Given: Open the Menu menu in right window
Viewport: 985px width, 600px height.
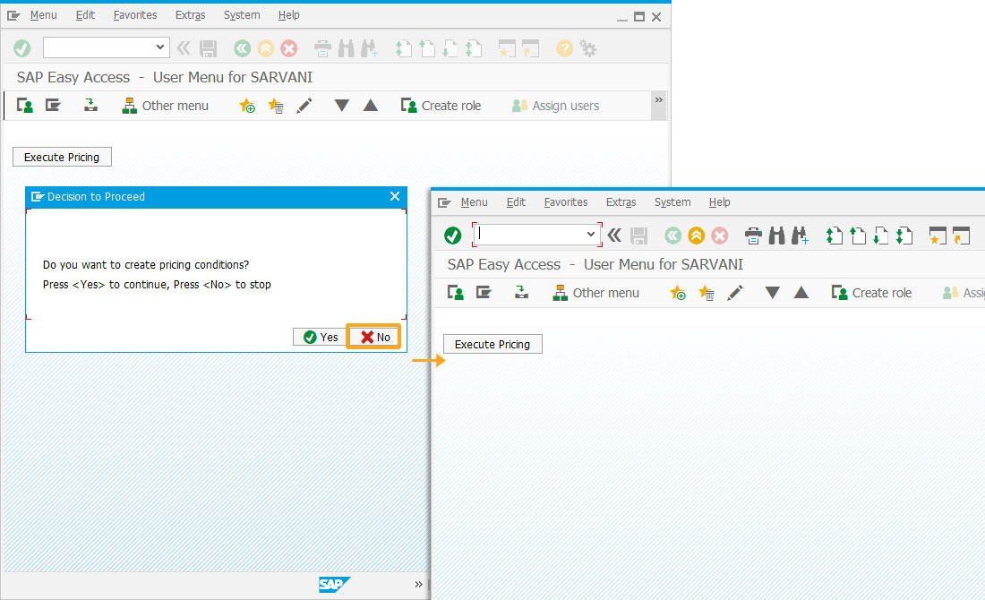Looking at the screenshot, I should point(475,202).
